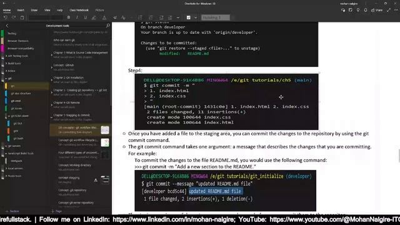
Task: Click the font name and size box
Action: (x=46, y=17)
